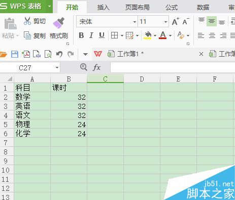Viewport: 235px width, 200px height.
Task: Click the Paste icon
Action: (10, 24)
